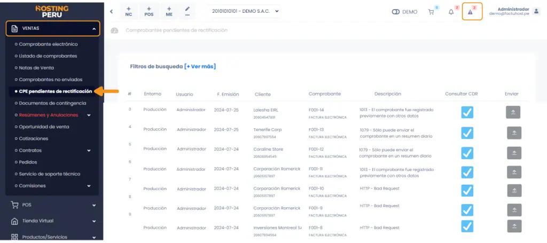Open new POS with plus button
The height and width of the screenshot is (243, 547).
point(149,11)
